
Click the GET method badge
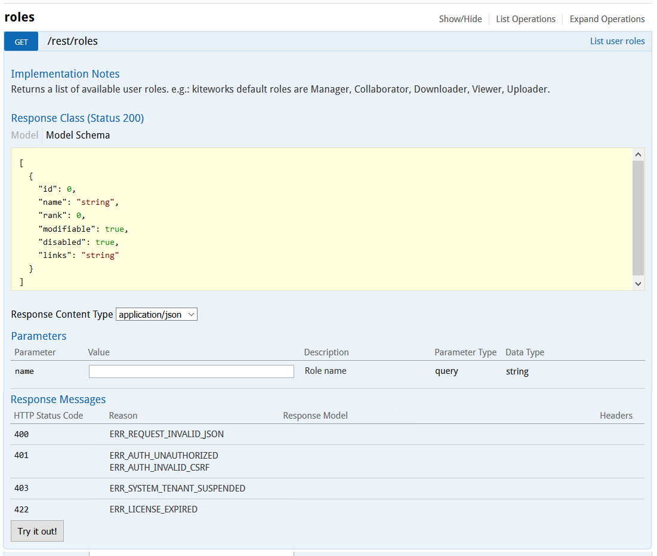coord(21,42)
